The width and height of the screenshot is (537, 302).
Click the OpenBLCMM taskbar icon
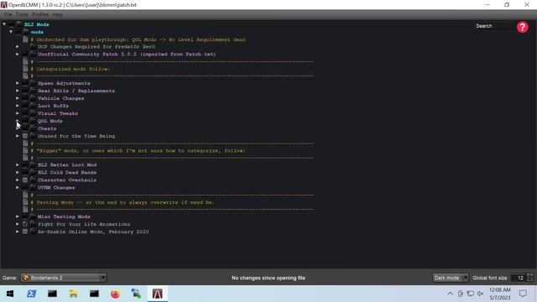(158, 294)
